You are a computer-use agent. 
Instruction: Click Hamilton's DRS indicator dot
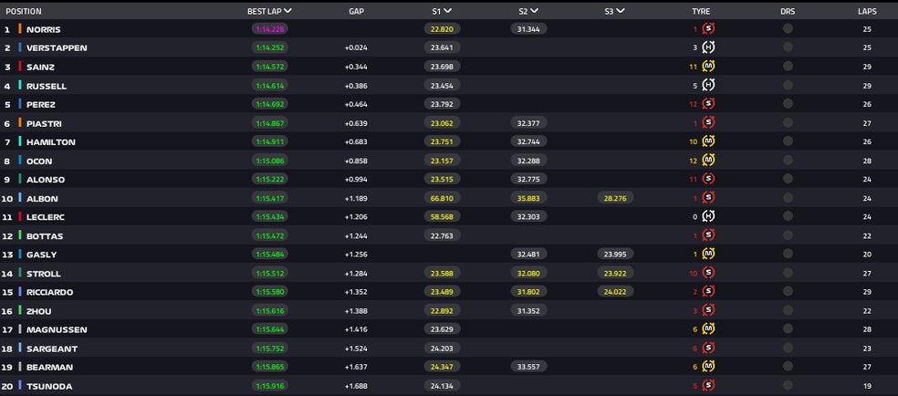[788, 141]
